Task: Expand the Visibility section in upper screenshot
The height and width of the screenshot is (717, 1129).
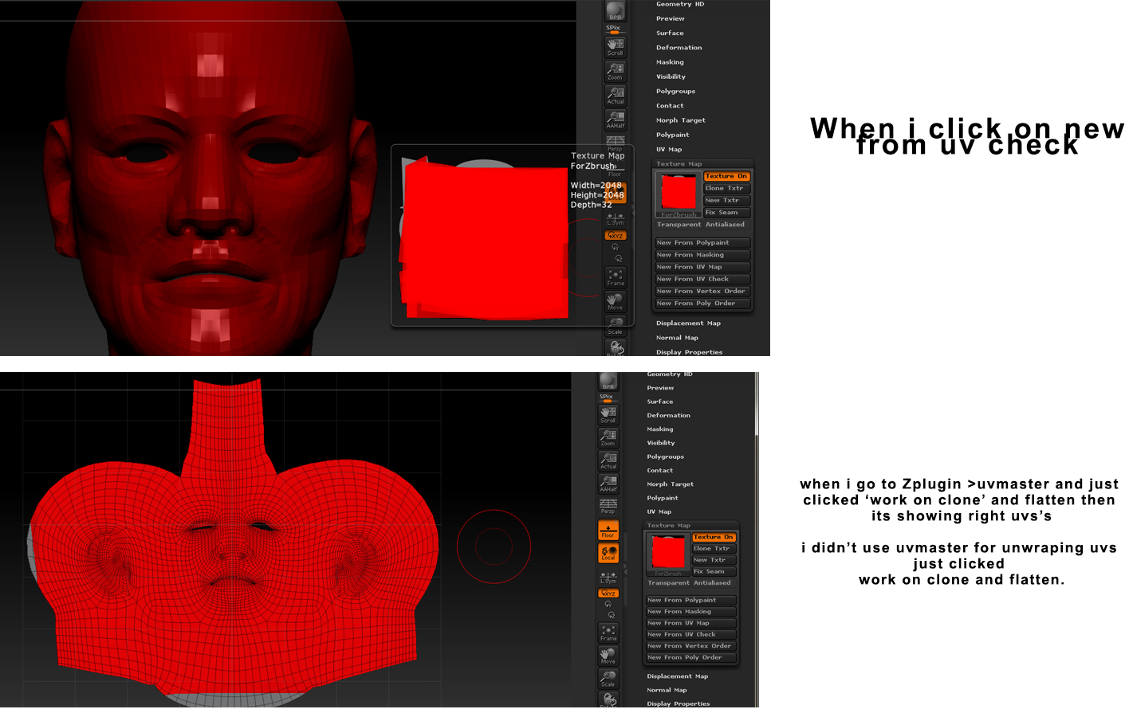Action: 671,76
